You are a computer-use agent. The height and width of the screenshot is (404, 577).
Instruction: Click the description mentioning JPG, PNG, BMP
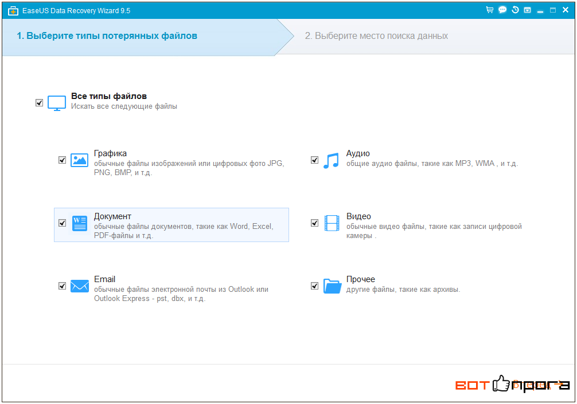189,168
